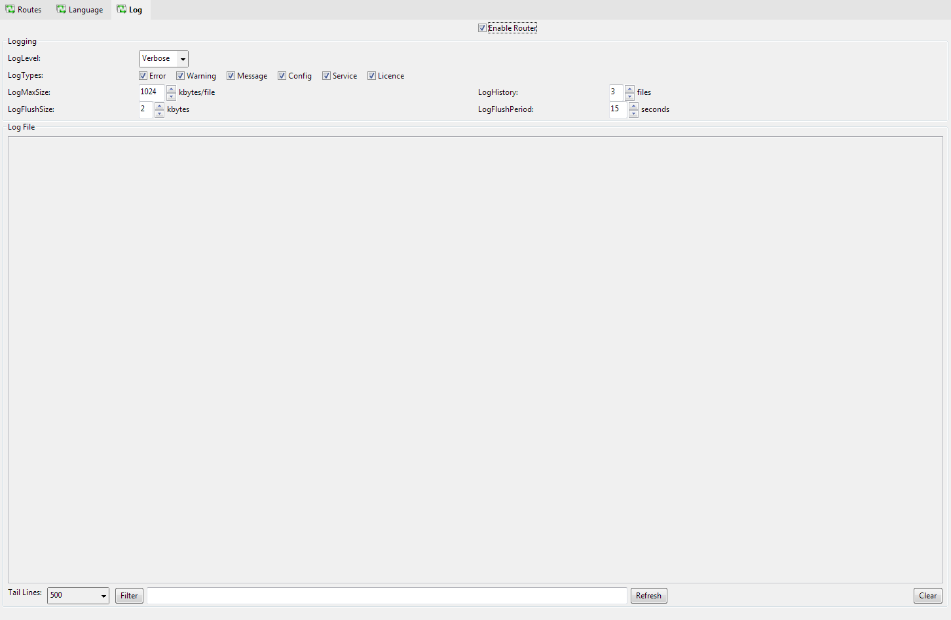Increase LogHistory files with up arrow
The height and width of the screenshot is (620, 951).
(x=629, y=89)
